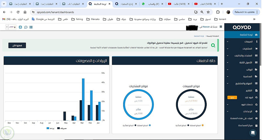Bookmark page with star icon
The width and height of the screenshot is (262, 140).
pos(208,12)
